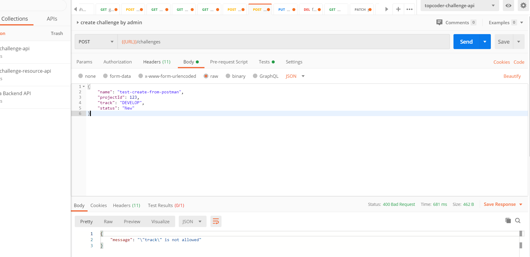This screenshot has width=530, height=257.
Task: Click the Beautify link
Action: coord(512,76)
